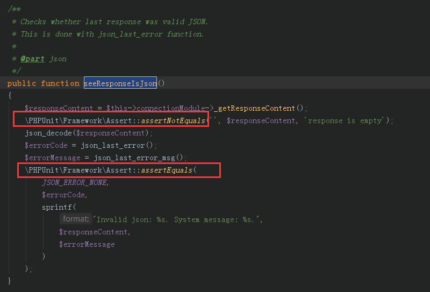Click $errorCode in the assertEquals arguments
The height and width of the screenshot is (292, 430).
(63, 195)
